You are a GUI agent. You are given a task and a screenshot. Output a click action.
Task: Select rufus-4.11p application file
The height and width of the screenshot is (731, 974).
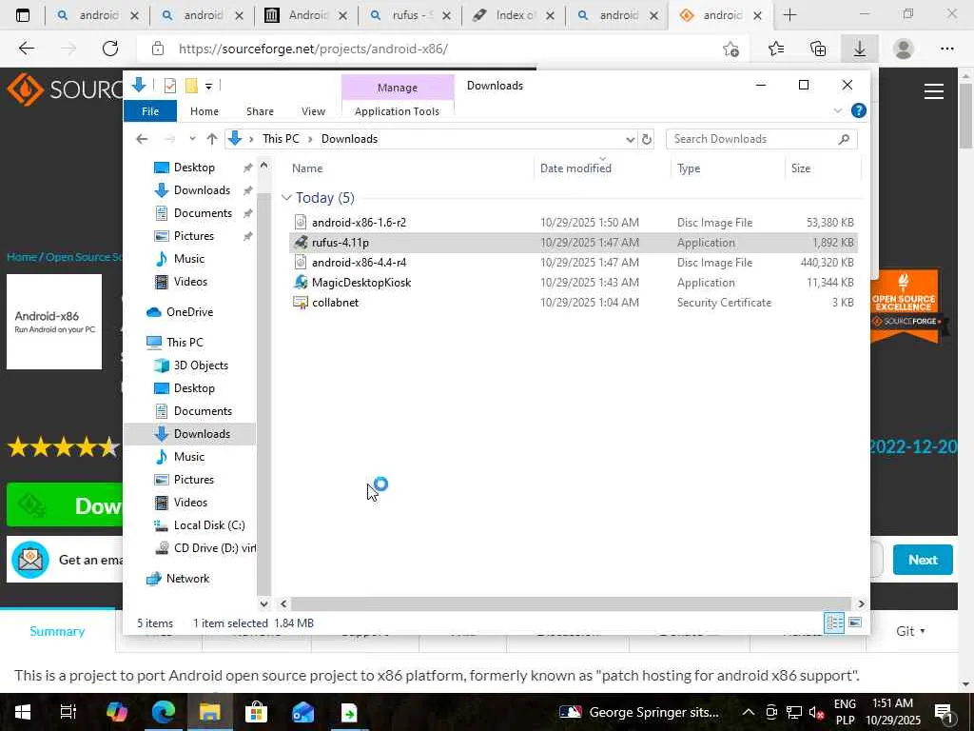click(341, 243)
